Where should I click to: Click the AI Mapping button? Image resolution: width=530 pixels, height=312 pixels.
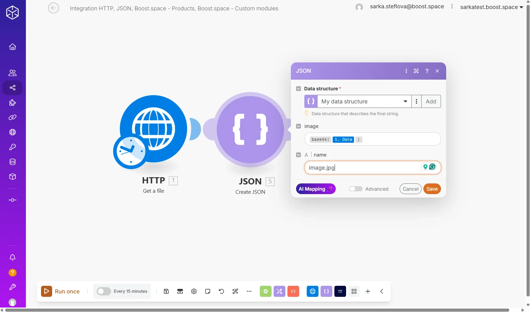(316, 189)
